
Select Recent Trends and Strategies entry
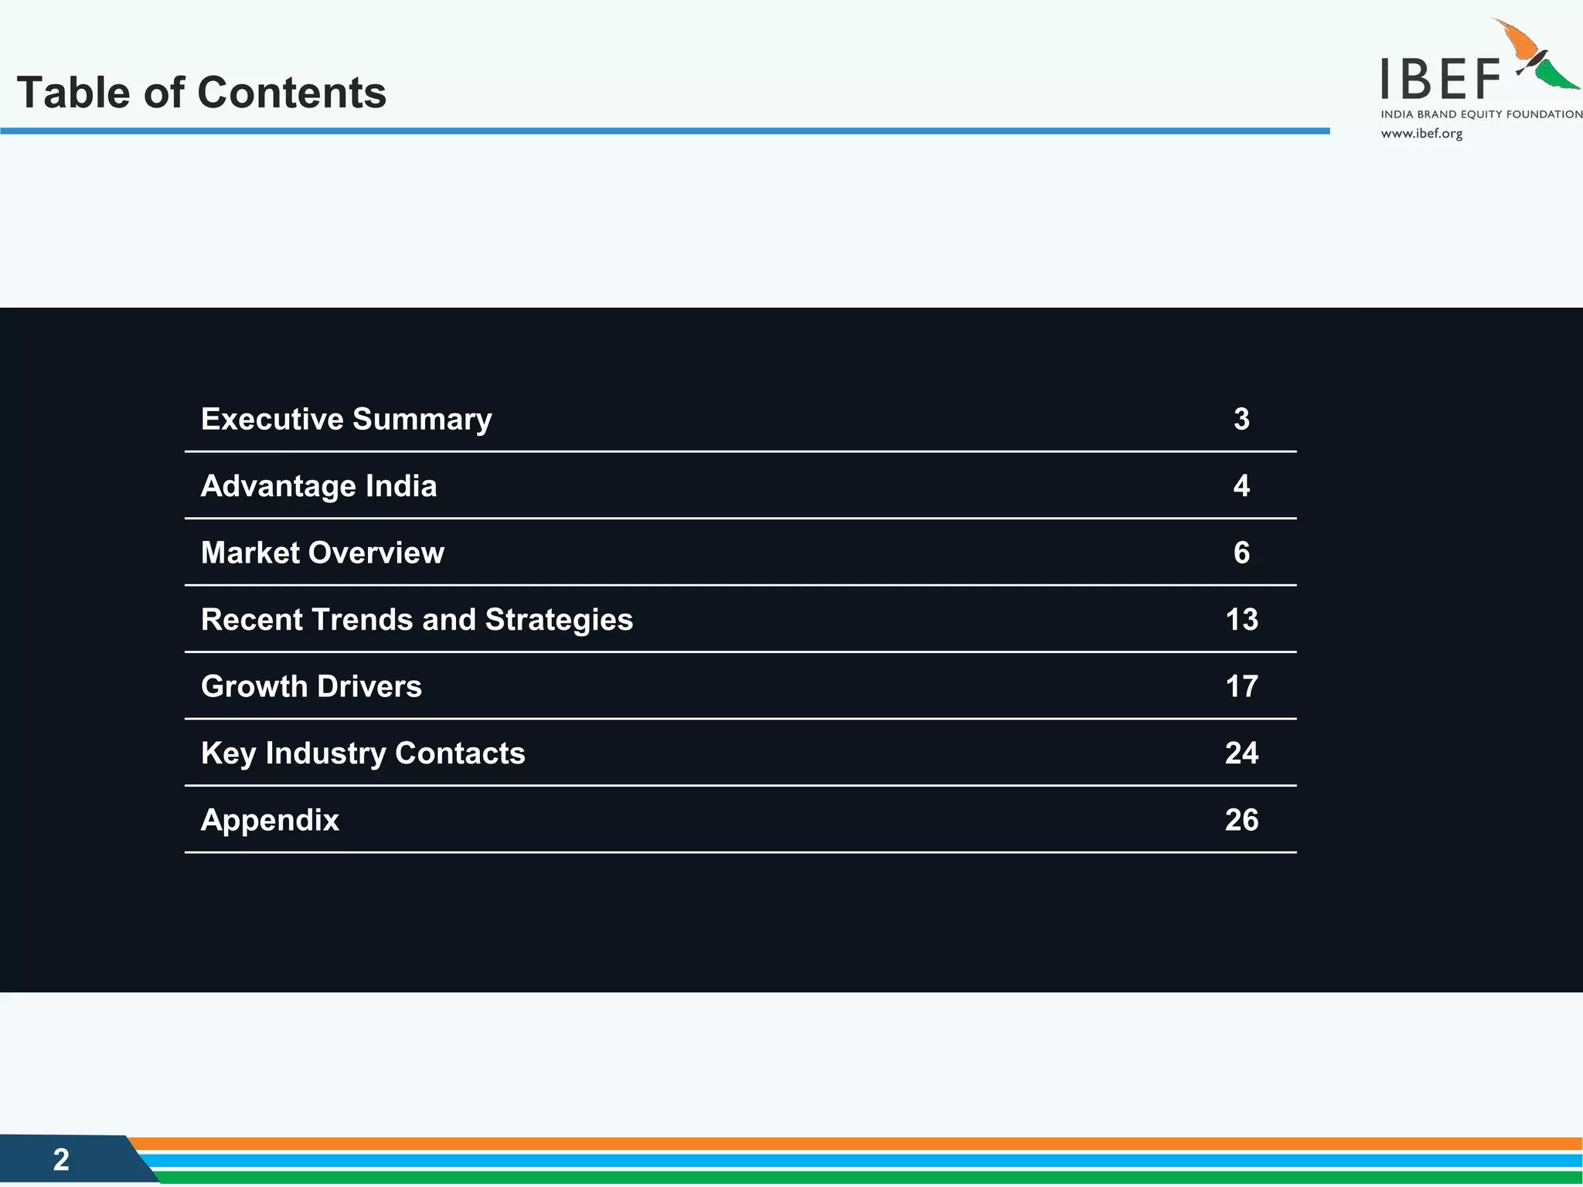[417, 620]
